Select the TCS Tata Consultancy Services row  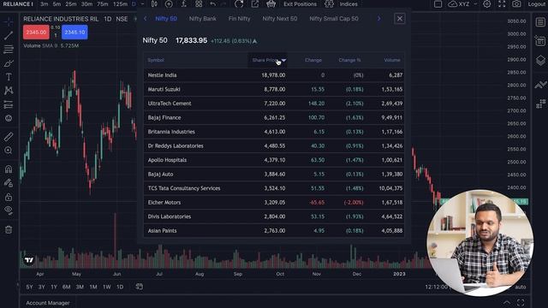(274, 188)
